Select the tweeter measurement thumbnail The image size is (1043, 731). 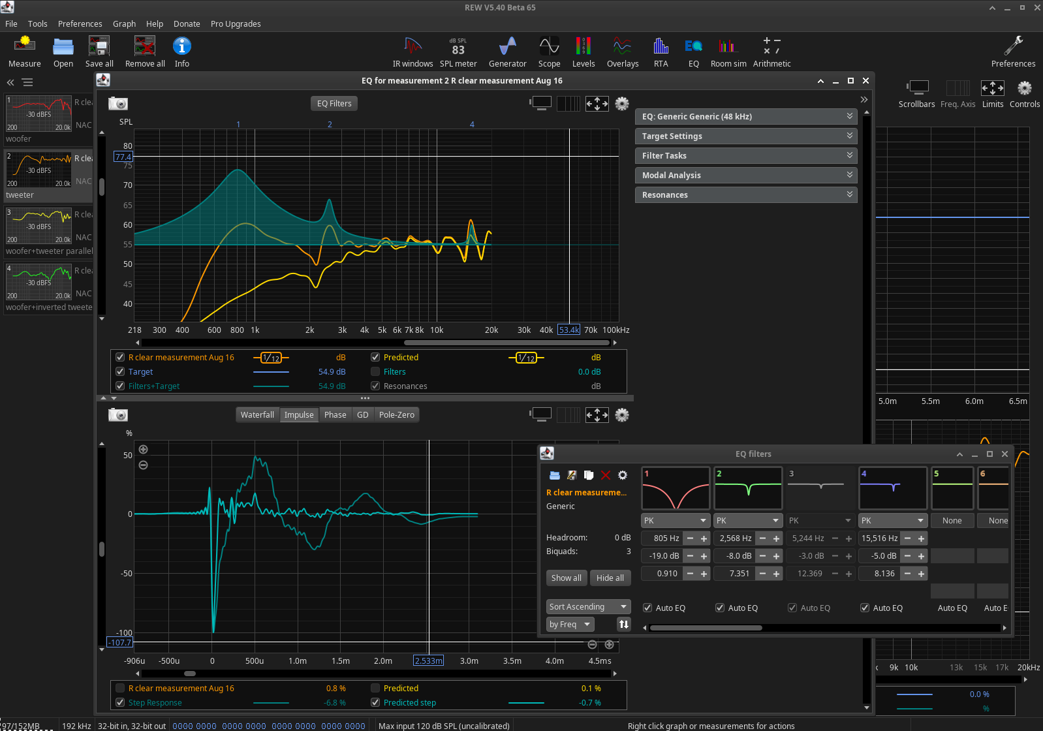[39, 170]
